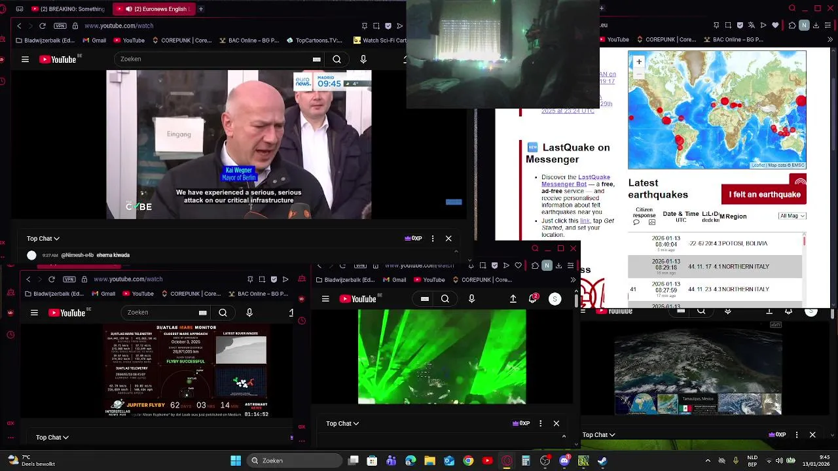Open Watch Sci-Fi Cartoons bookmark
The image size is (838, 471).
click(x=380, y=40)
